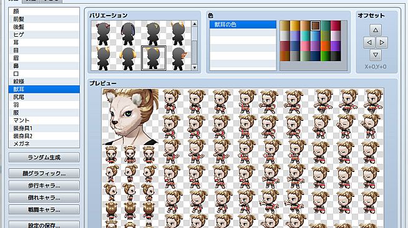This screenshot has width=408, height=228.
Task: Open the 歩行キャラ... export button
Action: click(x=44, y=186)
